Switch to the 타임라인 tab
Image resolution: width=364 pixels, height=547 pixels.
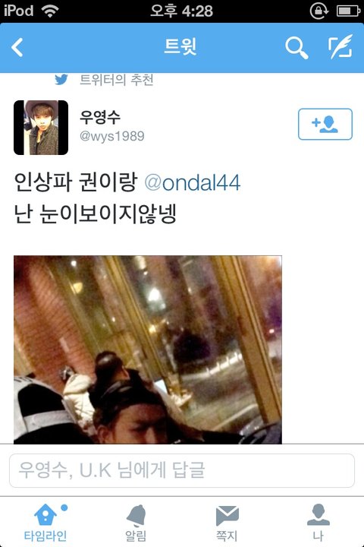[x=45, y=522]
